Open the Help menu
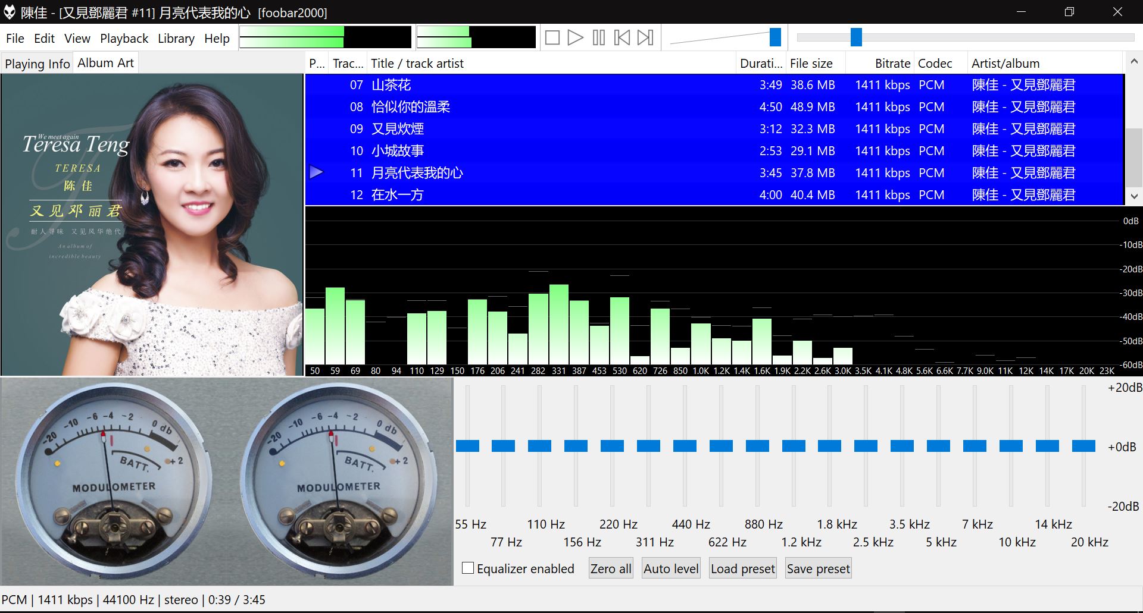The width and height of the screenshot is (1143, 613). click(217, 39)
